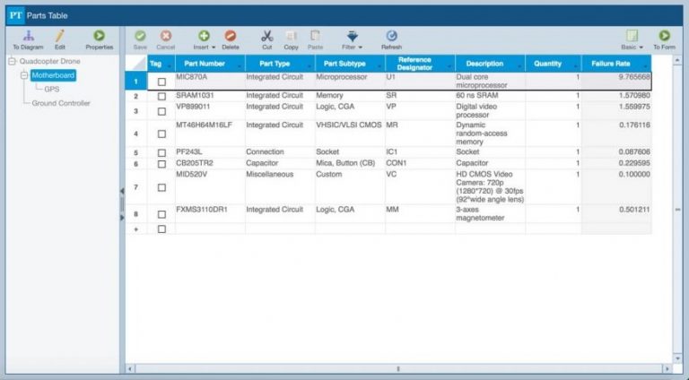The width and height of the screenshot is (689, 380).
Task: Click the panel collapse left arrow
Action: (x=122, y=191)
